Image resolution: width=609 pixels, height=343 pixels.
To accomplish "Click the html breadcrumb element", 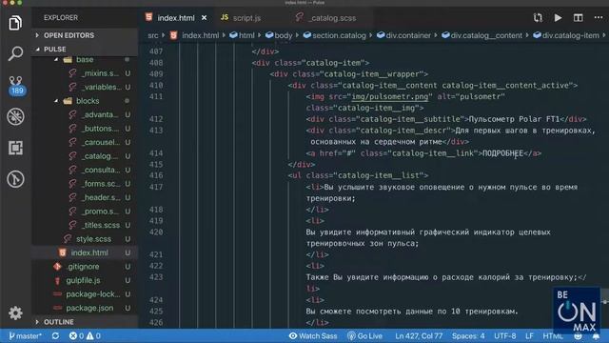I will [243, 35].
